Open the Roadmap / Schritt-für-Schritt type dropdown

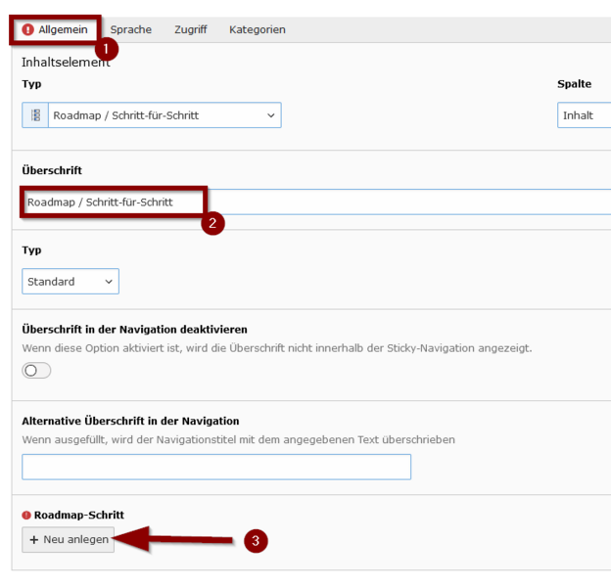tap(164, 115)
